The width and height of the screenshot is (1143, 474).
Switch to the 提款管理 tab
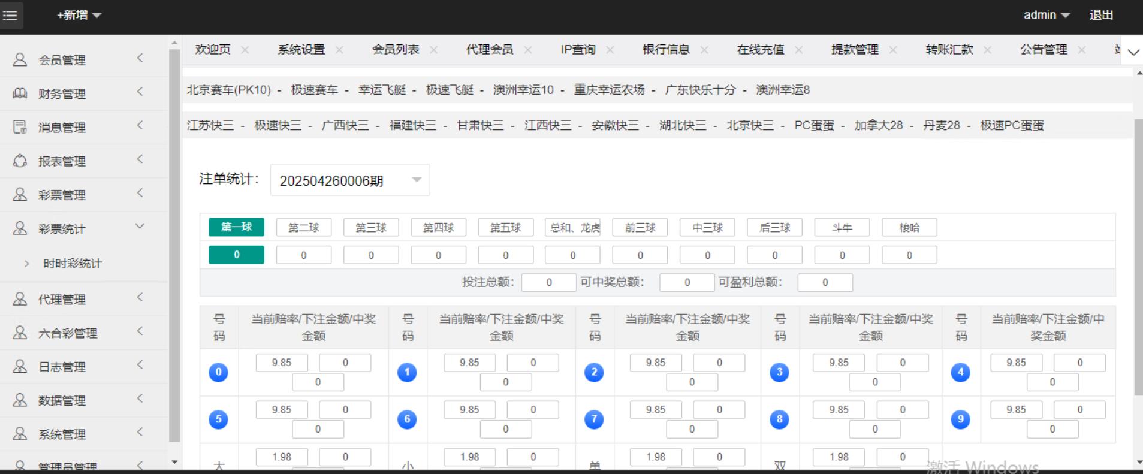click(x=855, y=50)
